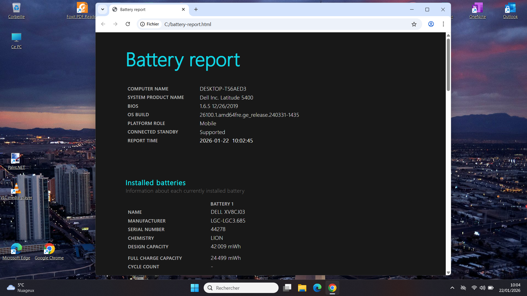This screenshot has width=527, height=296.
Task: Click the Platform Role value Mobile
Action: coord(208,123)
